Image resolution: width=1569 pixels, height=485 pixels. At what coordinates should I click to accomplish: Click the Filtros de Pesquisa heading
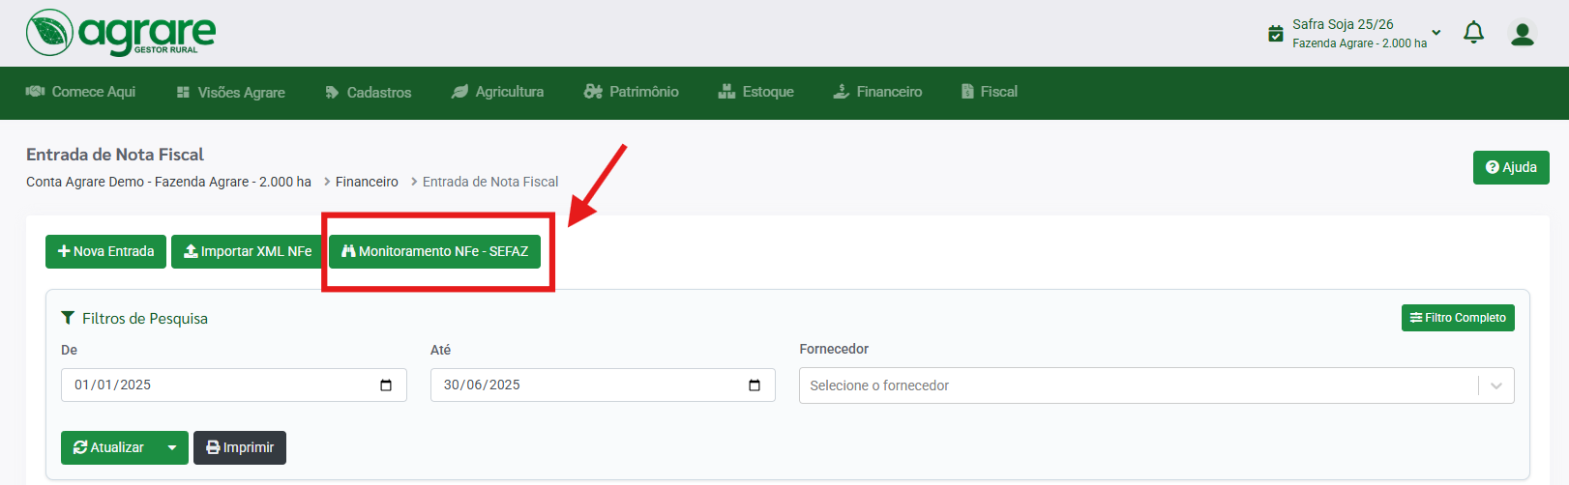point(145,319)
